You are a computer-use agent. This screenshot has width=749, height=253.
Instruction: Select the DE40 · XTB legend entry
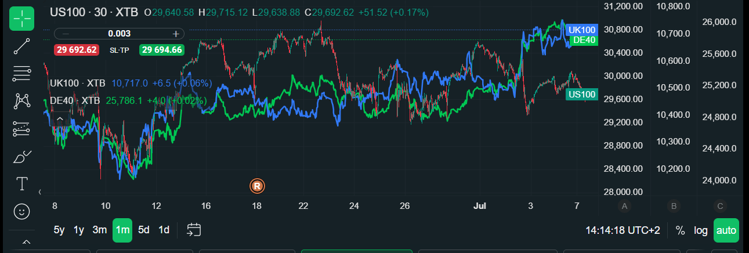[75, 100]
